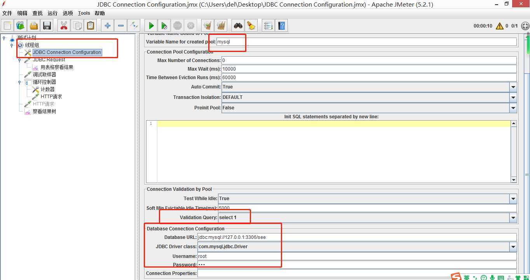Image resolution: width=530 pixels, height=280 pixels.
Task: Open the Tools menu
Action: point(84,13)
